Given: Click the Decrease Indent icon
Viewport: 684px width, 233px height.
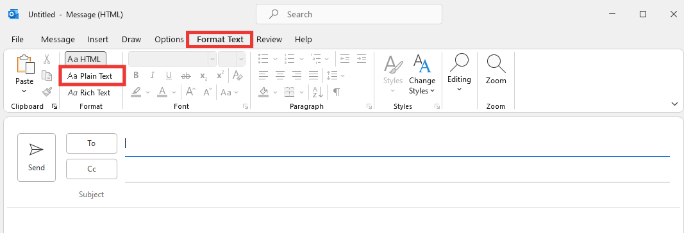Looking at the screenshot, I should (x=345, y=58).
